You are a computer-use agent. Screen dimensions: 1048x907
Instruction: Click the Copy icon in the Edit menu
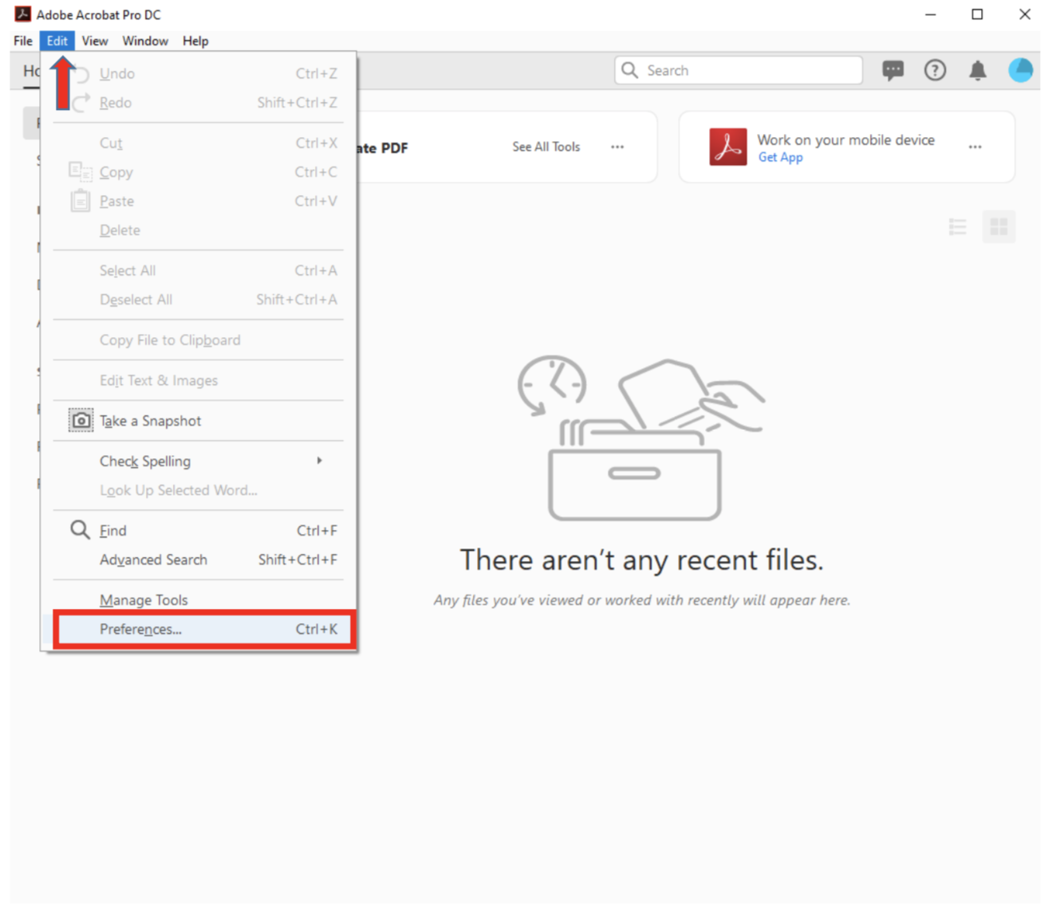pyautogui.click(x=80, y=172)
